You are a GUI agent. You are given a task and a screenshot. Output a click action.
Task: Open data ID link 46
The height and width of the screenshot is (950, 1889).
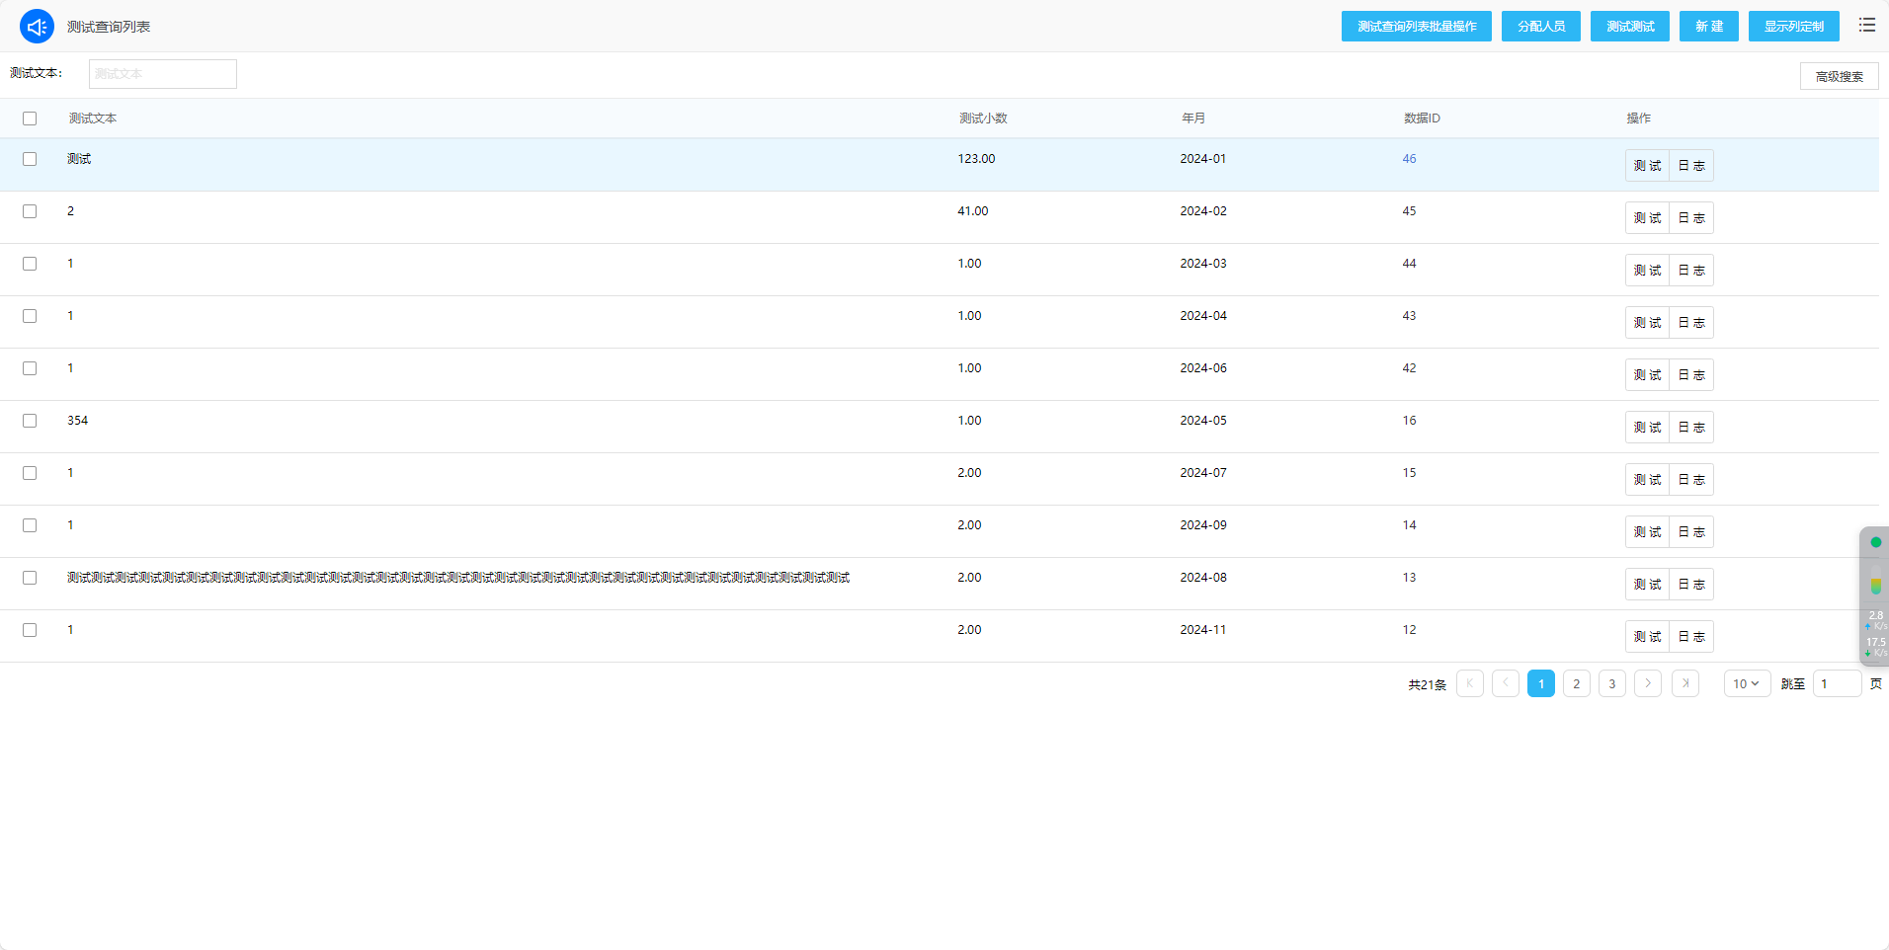click(1409, 159)
